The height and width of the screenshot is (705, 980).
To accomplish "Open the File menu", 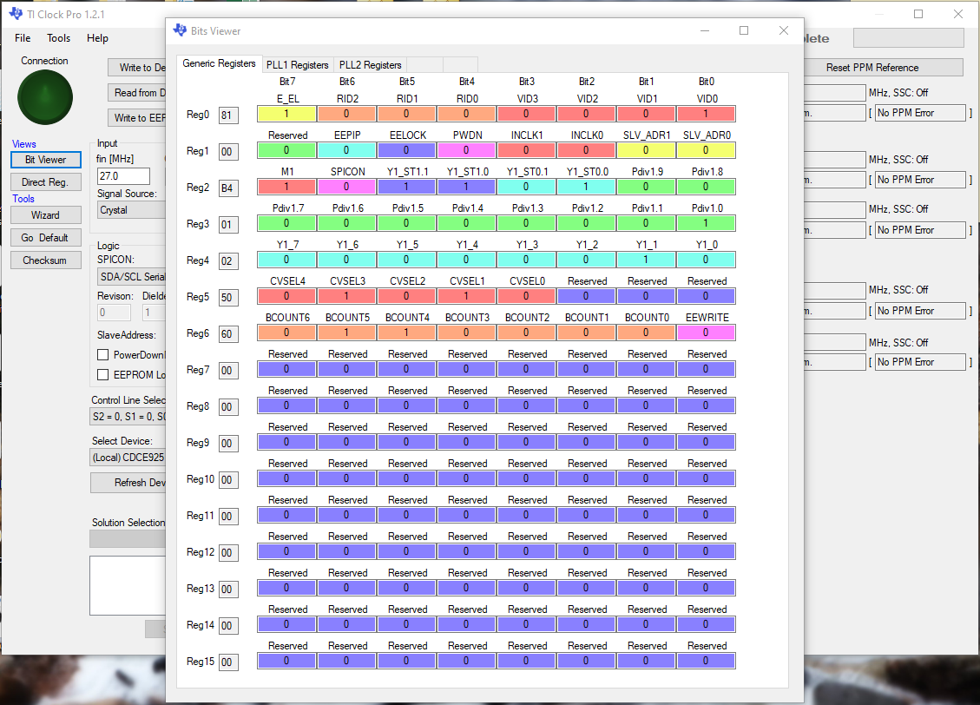I will (23, 38).
